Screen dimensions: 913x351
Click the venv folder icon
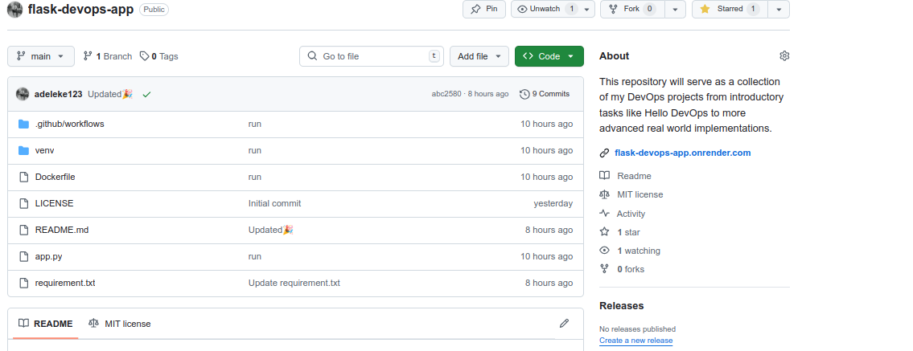tap(24, 150)
